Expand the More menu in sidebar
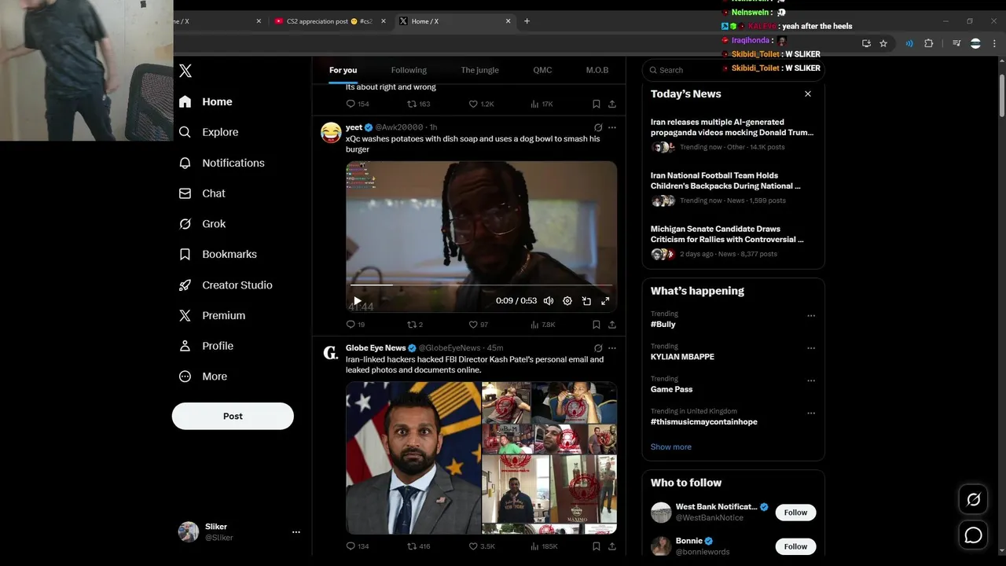The height and width of the screenshot is (566, 1006). coord(203,377)
